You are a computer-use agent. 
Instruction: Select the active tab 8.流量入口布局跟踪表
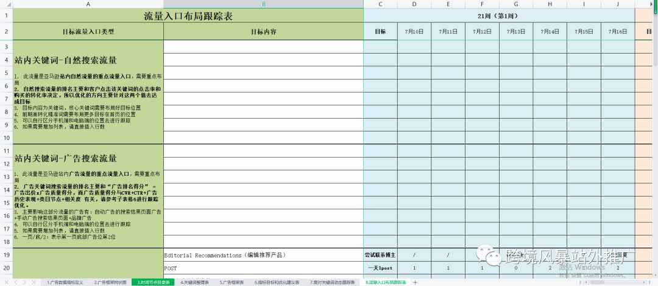[385, 282]
